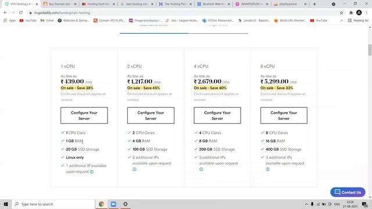Click the '400 GB SSD Storage' text

coord(284,149)
